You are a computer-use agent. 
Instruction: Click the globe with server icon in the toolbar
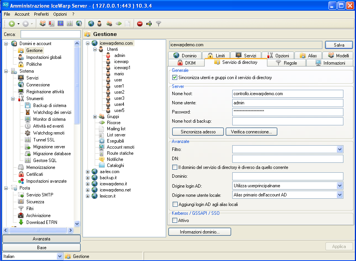79,24
